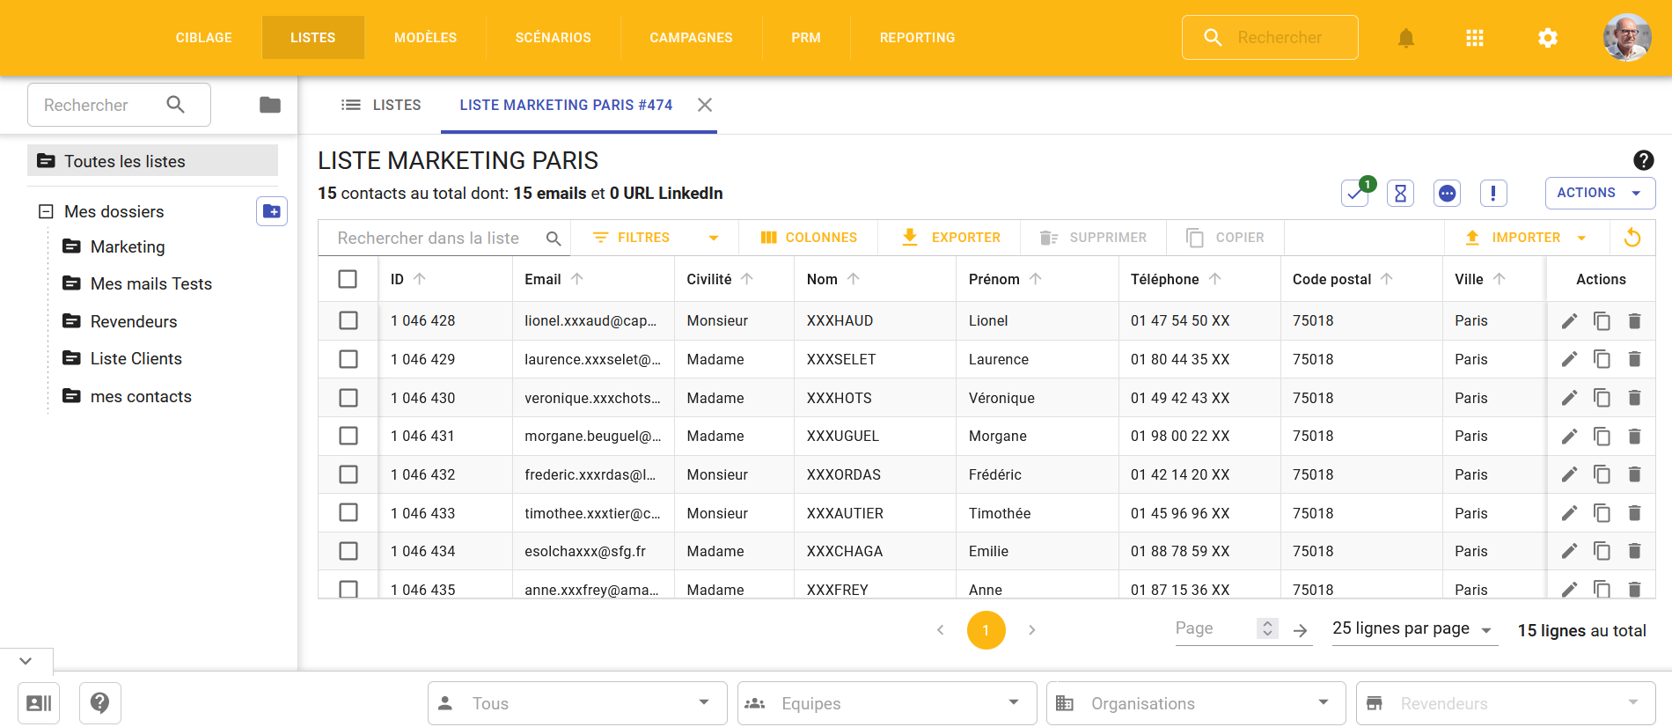Open the settings gear
1672x727 pixels.
point(1548,38)
